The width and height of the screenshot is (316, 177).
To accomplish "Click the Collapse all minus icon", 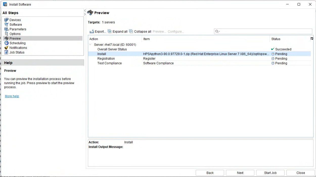I will 131,31.
